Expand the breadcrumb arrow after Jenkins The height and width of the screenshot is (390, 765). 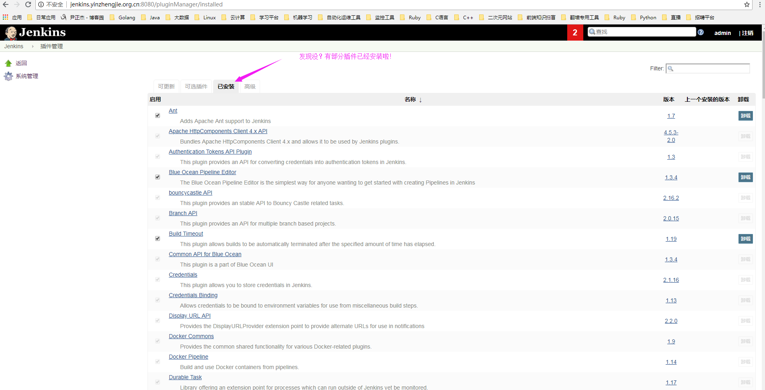click(x=33, y=46)
